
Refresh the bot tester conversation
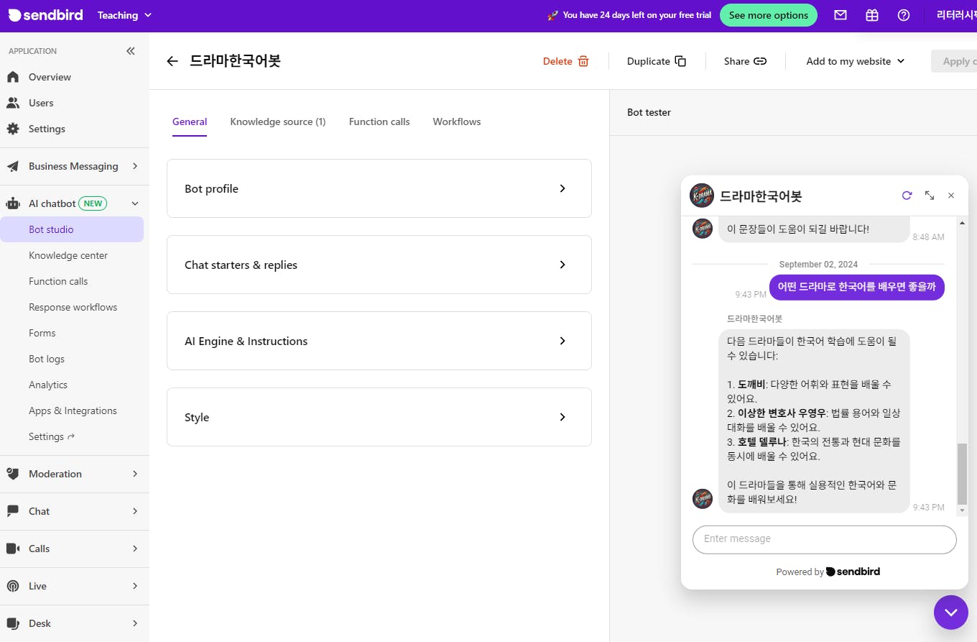[907, 196]
